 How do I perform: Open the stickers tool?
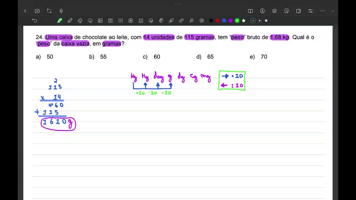[151, 21]
